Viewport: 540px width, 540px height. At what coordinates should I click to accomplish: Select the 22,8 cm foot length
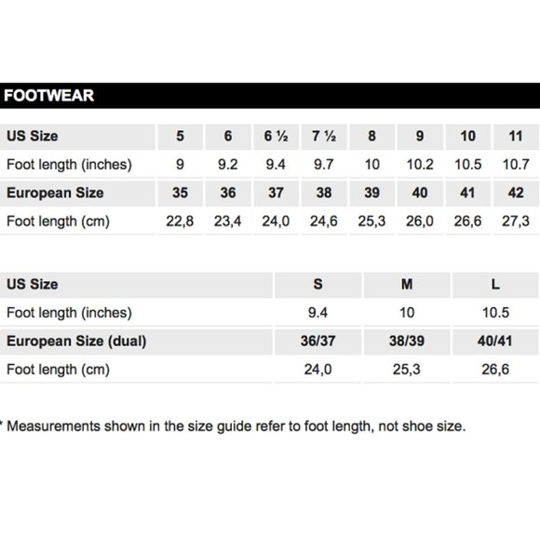180,221
